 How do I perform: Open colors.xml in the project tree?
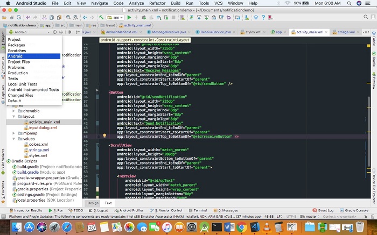click(x=38, y=144)
